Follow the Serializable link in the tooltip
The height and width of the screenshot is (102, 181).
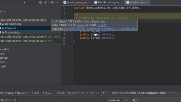tap(77, 29)
